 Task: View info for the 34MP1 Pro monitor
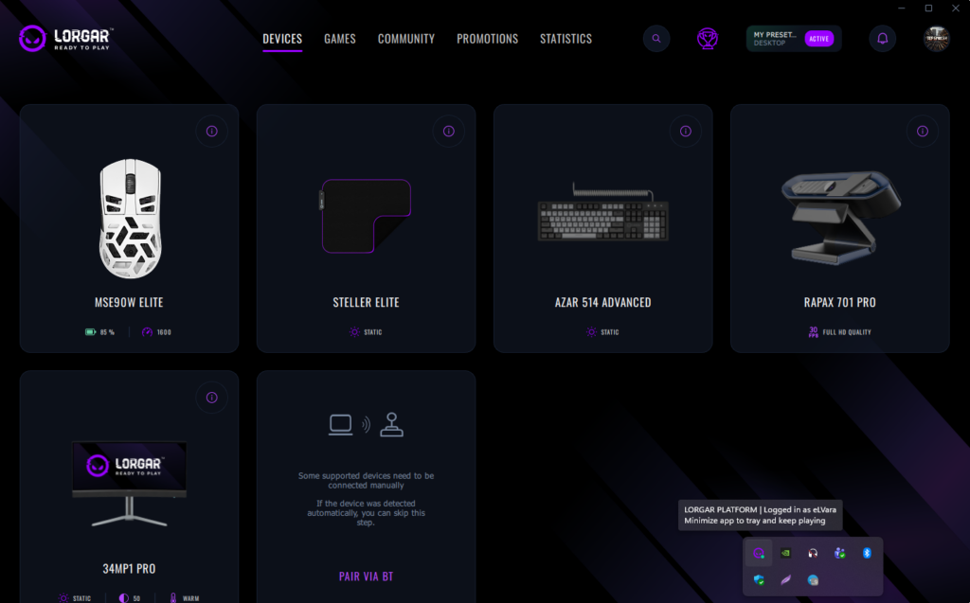coord(211,398)
